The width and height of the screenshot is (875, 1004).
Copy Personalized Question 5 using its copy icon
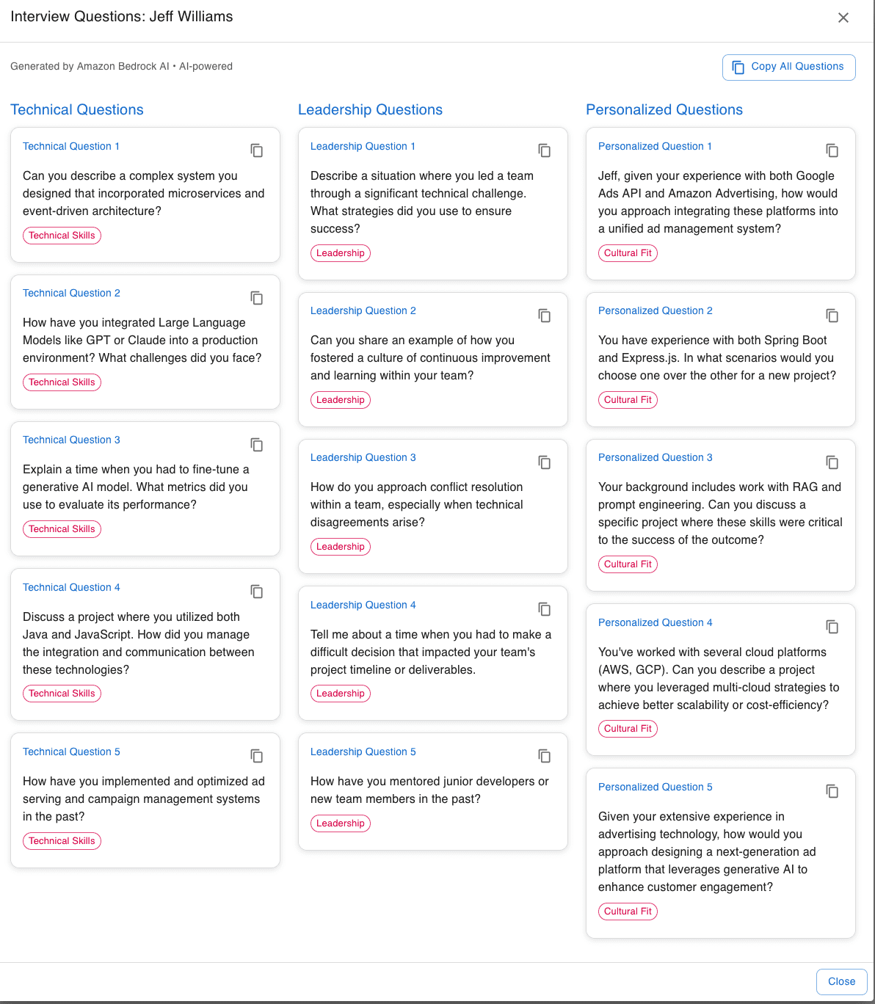click(x=832, y=791)
